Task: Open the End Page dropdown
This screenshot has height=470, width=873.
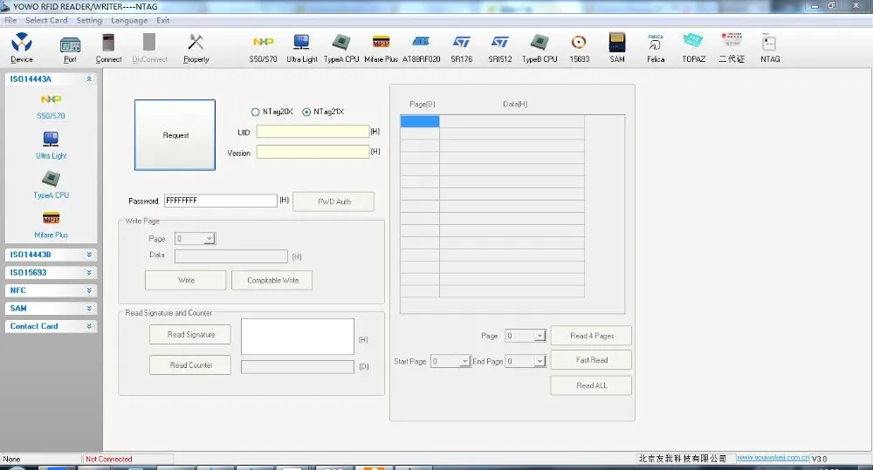Action: (x=539, y=362)
